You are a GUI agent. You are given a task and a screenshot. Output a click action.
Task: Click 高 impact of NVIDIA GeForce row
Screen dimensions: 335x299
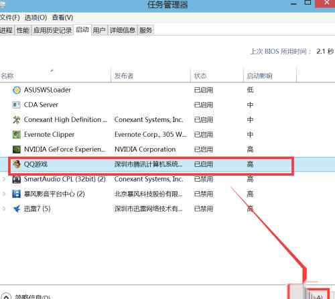coord(250,149)
